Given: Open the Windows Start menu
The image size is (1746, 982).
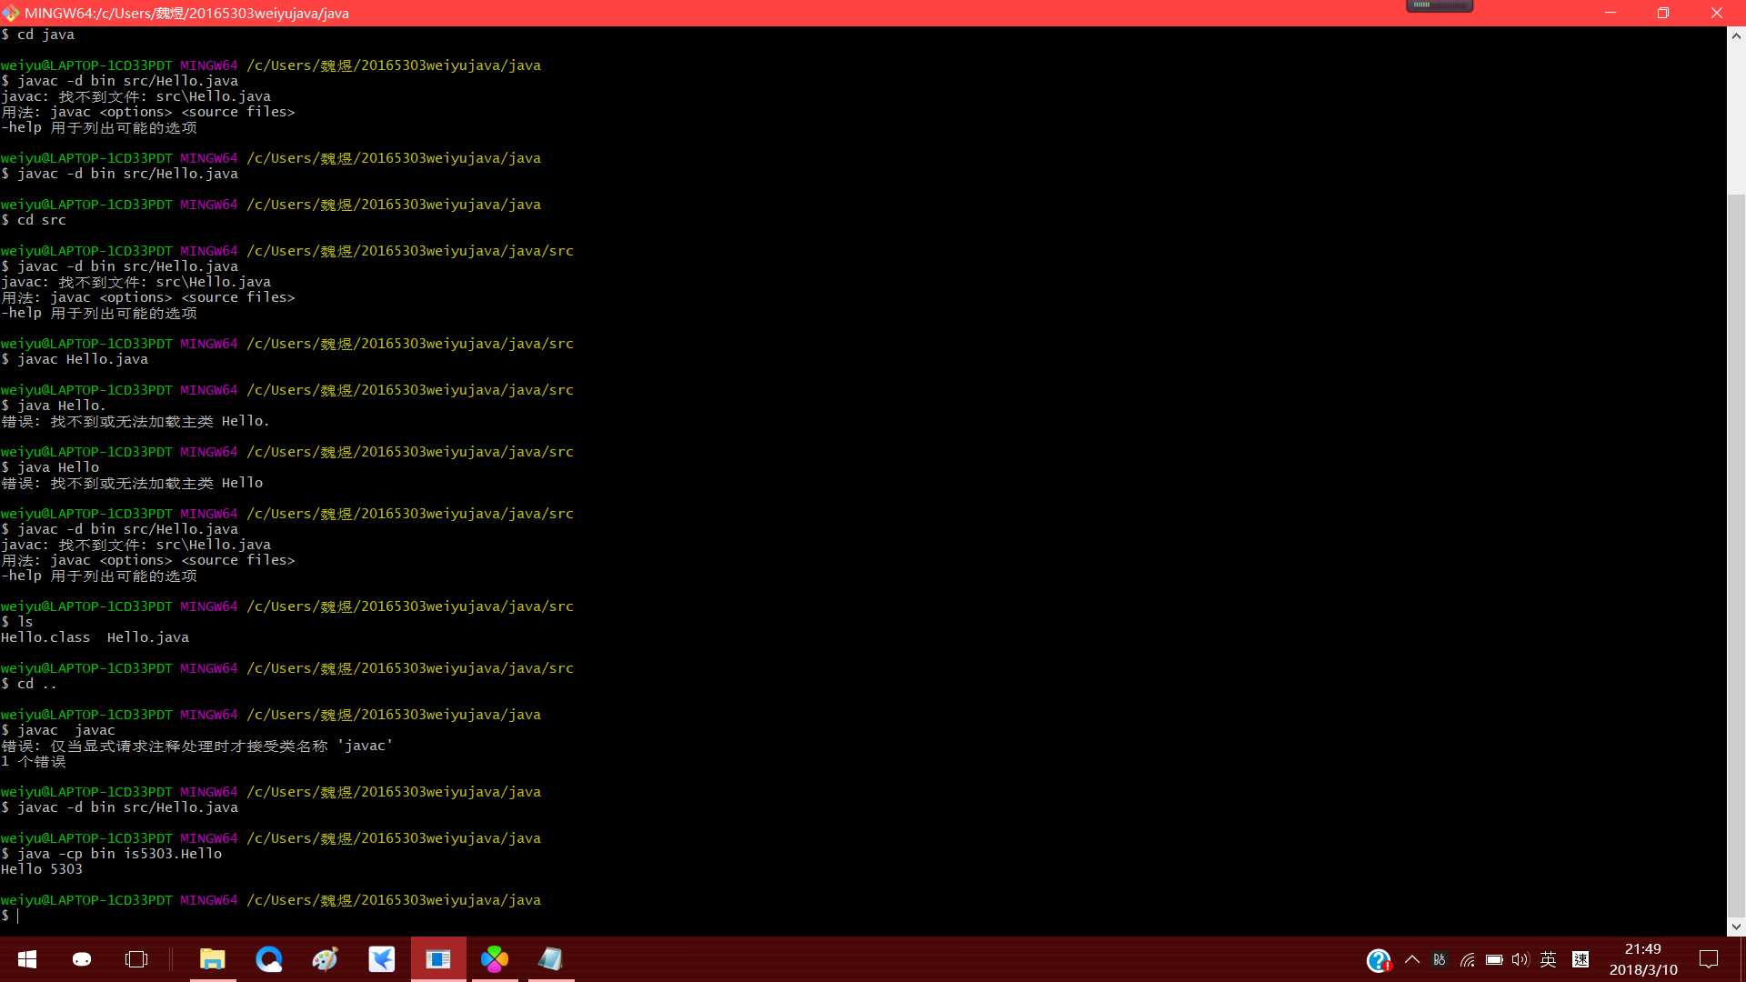Looking at the screenshot, I should point(26,959).
